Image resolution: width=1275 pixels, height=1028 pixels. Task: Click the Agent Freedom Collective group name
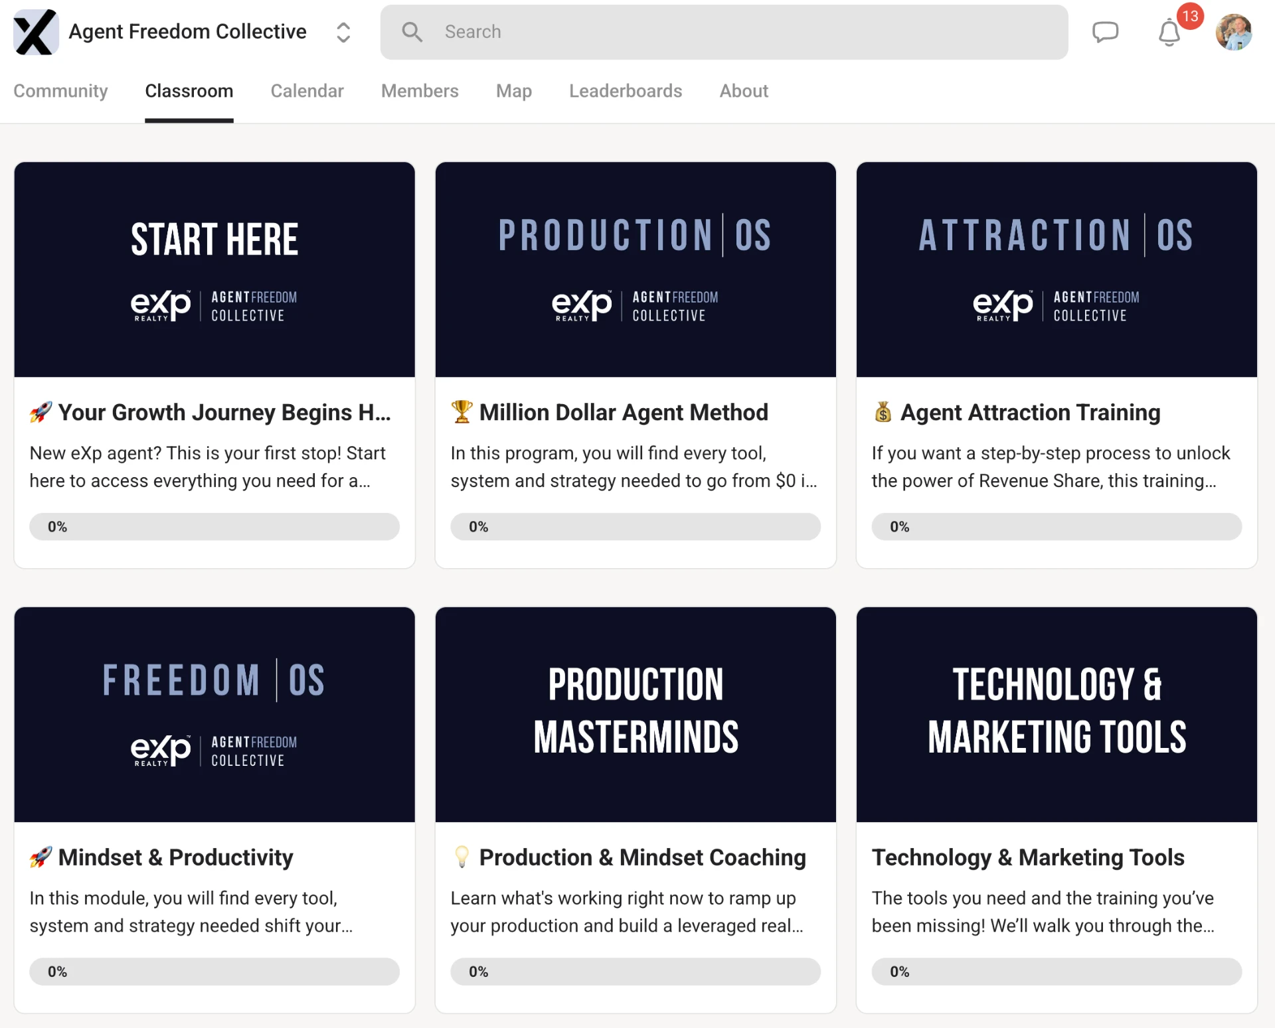[x=187, y=31]
